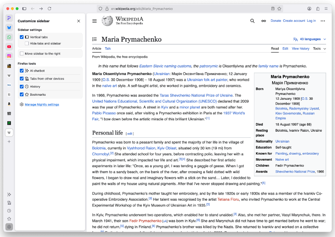Open Wikipedia main menu hamburger

tap(94, 21)
